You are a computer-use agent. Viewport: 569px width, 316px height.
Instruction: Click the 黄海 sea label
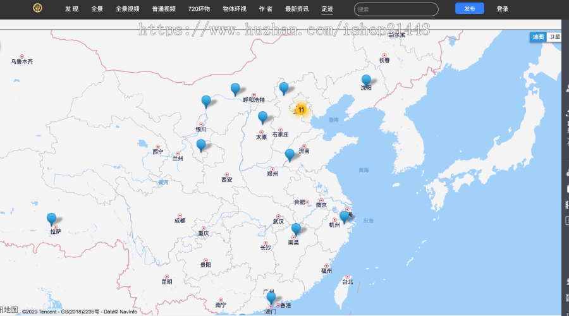(364, 170)
